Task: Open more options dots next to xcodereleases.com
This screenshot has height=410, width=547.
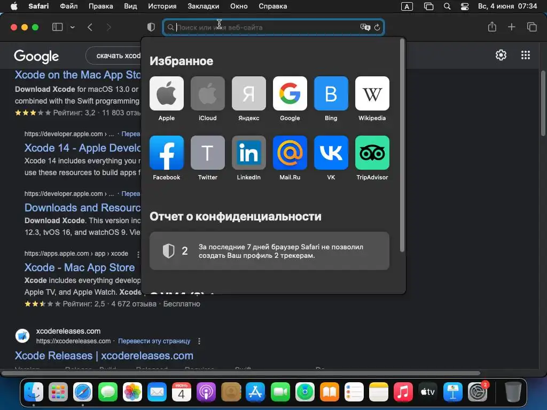Action: click(x=199, y=341)
